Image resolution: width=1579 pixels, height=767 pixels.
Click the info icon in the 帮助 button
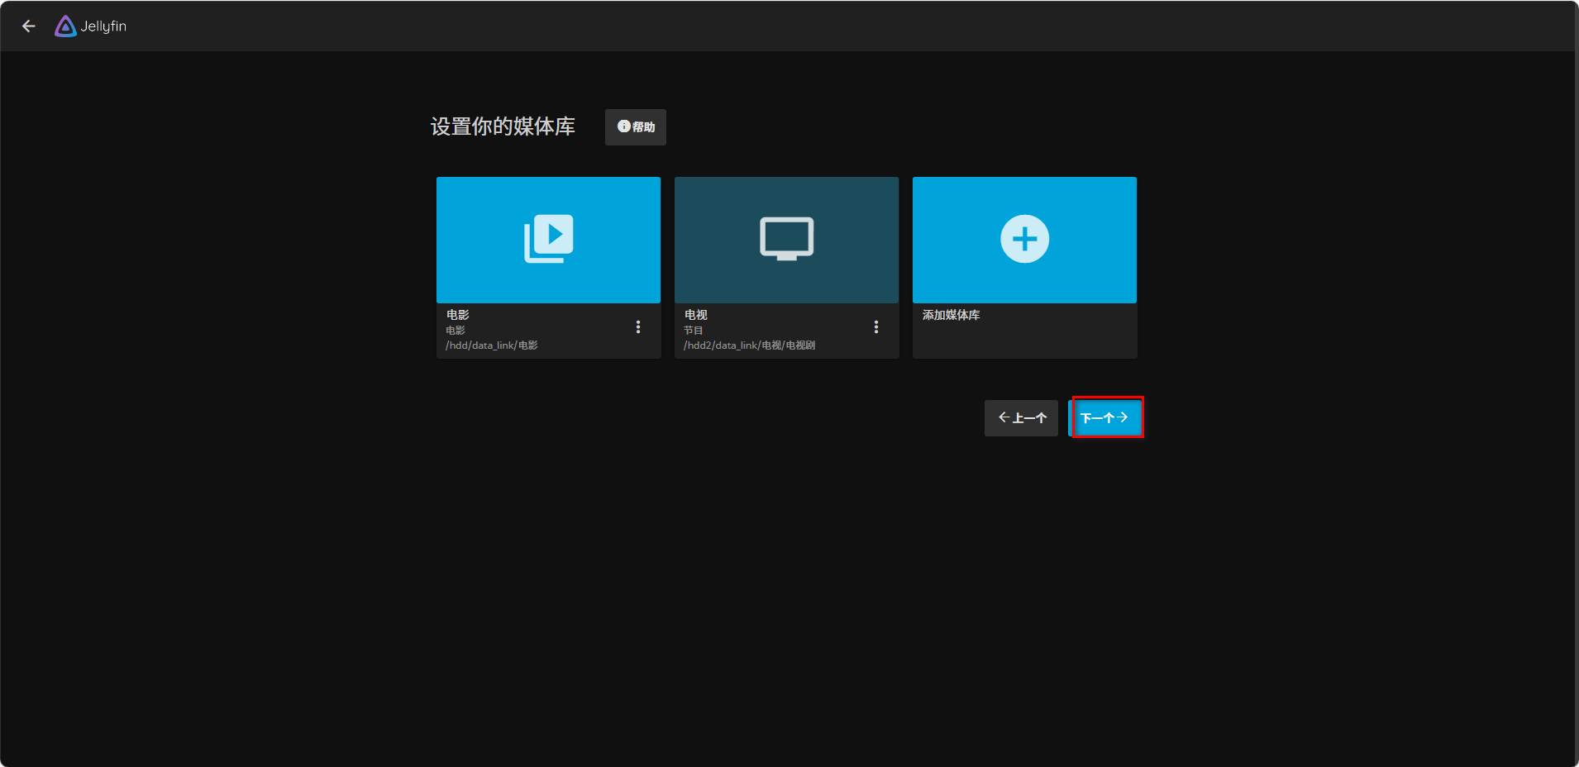[624, 126]
